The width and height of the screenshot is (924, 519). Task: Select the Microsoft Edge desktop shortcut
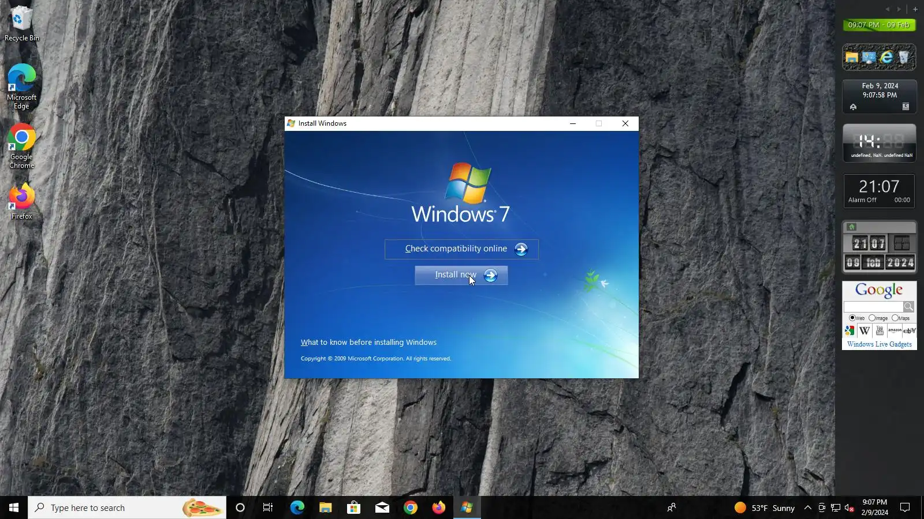(x=22, y=86)
